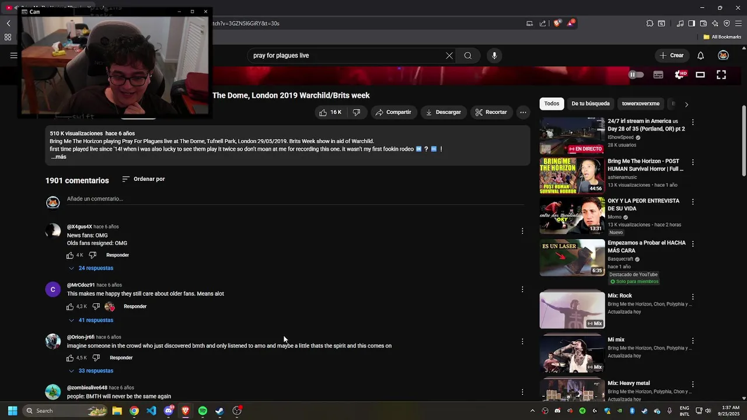Image resolution: width=747 pixels, height=420 pixels.
Task: Expand 24 respuestas under X4gus4X comment
Action: [91, 268]
